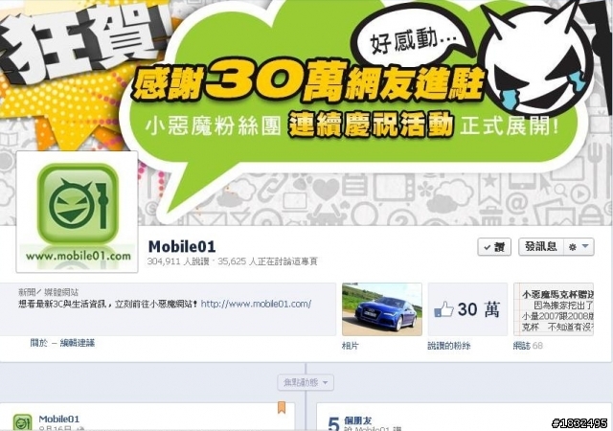Open the 相片 photos tab
The height and width of the screenshot is (431, 613).
pos(350,346)
